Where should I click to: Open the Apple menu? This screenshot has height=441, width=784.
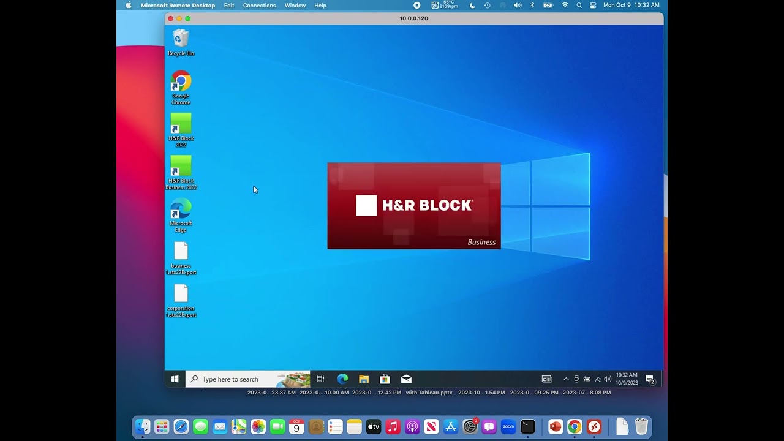coord(129,5)
